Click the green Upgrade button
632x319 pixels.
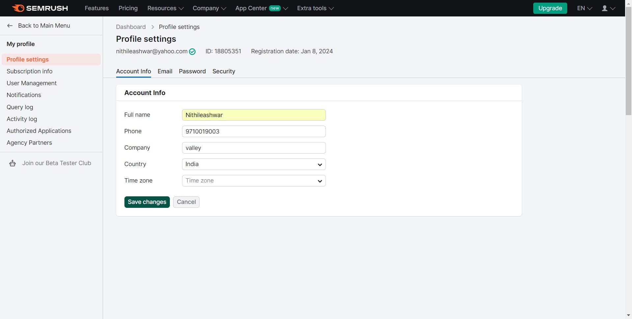(x=550, y=8)
